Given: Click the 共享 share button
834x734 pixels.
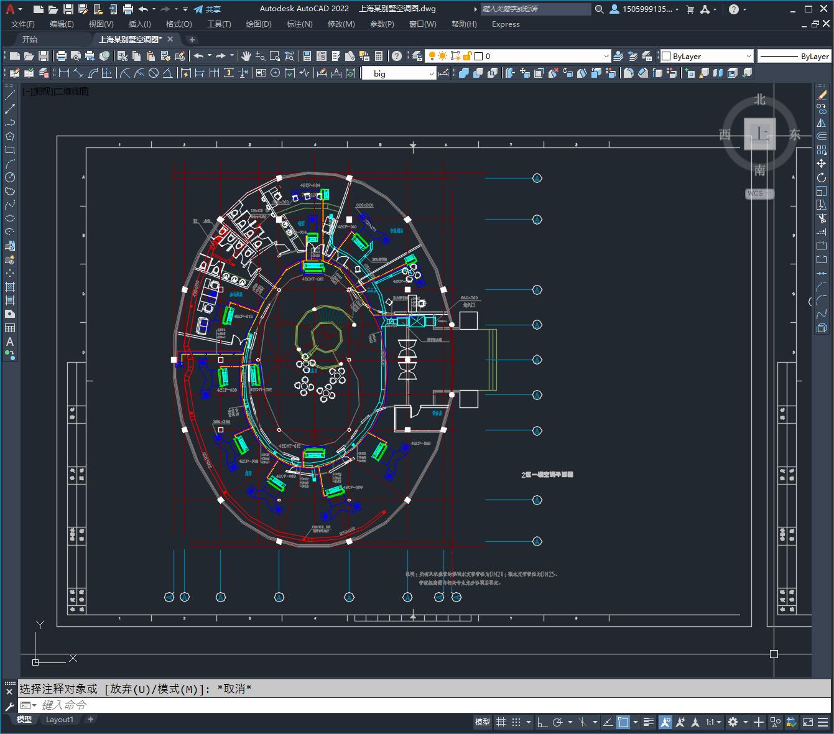Looking at the screenshot, I should pos(208,9).
